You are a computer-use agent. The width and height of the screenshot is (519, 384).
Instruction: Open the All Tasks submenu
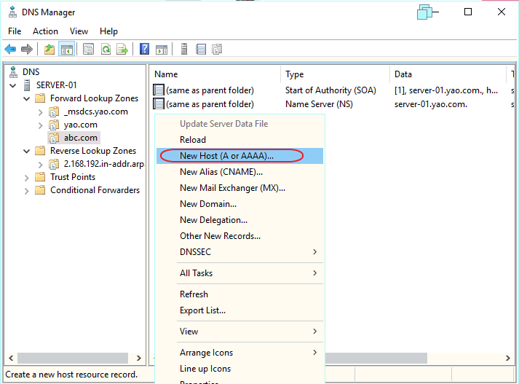(x=248, y=273)
